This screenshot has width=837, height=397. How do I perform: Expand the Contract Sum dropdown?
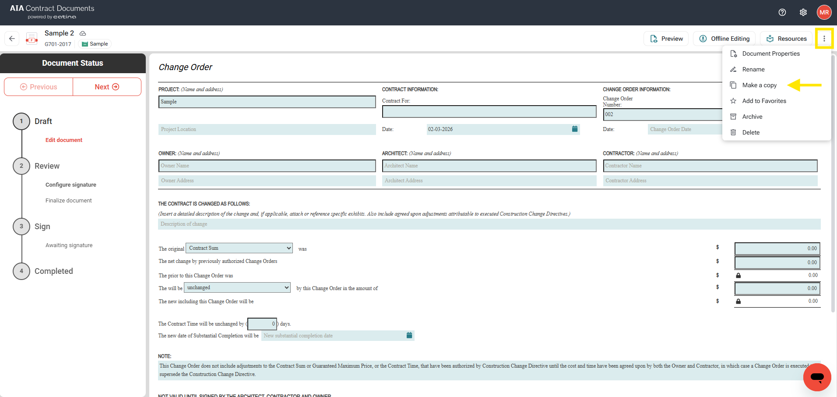[239, 248]
